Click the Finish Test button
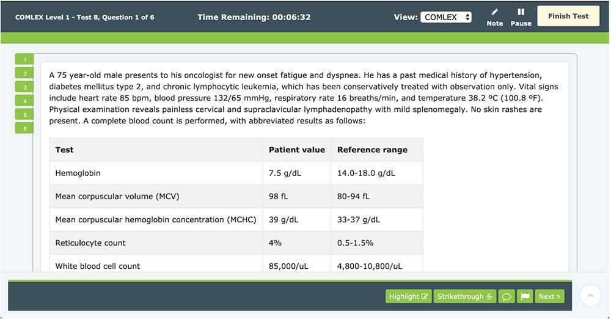The image size is (611, 319). click(x=568, y=16)
